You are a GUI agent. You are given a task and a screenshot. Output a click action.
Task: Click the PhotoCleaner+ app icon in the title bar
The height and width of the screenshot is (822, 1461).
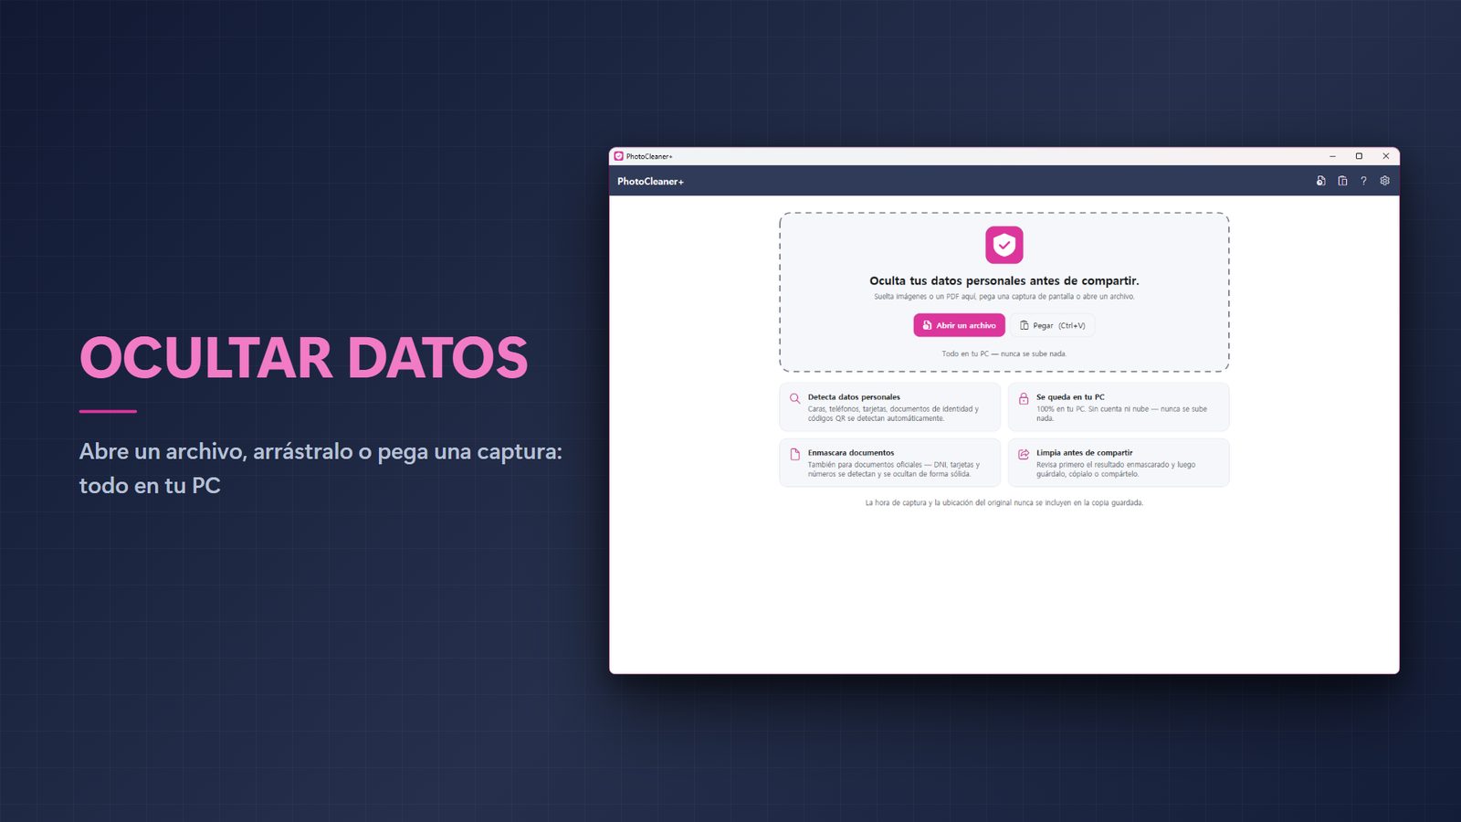point(618,156)
